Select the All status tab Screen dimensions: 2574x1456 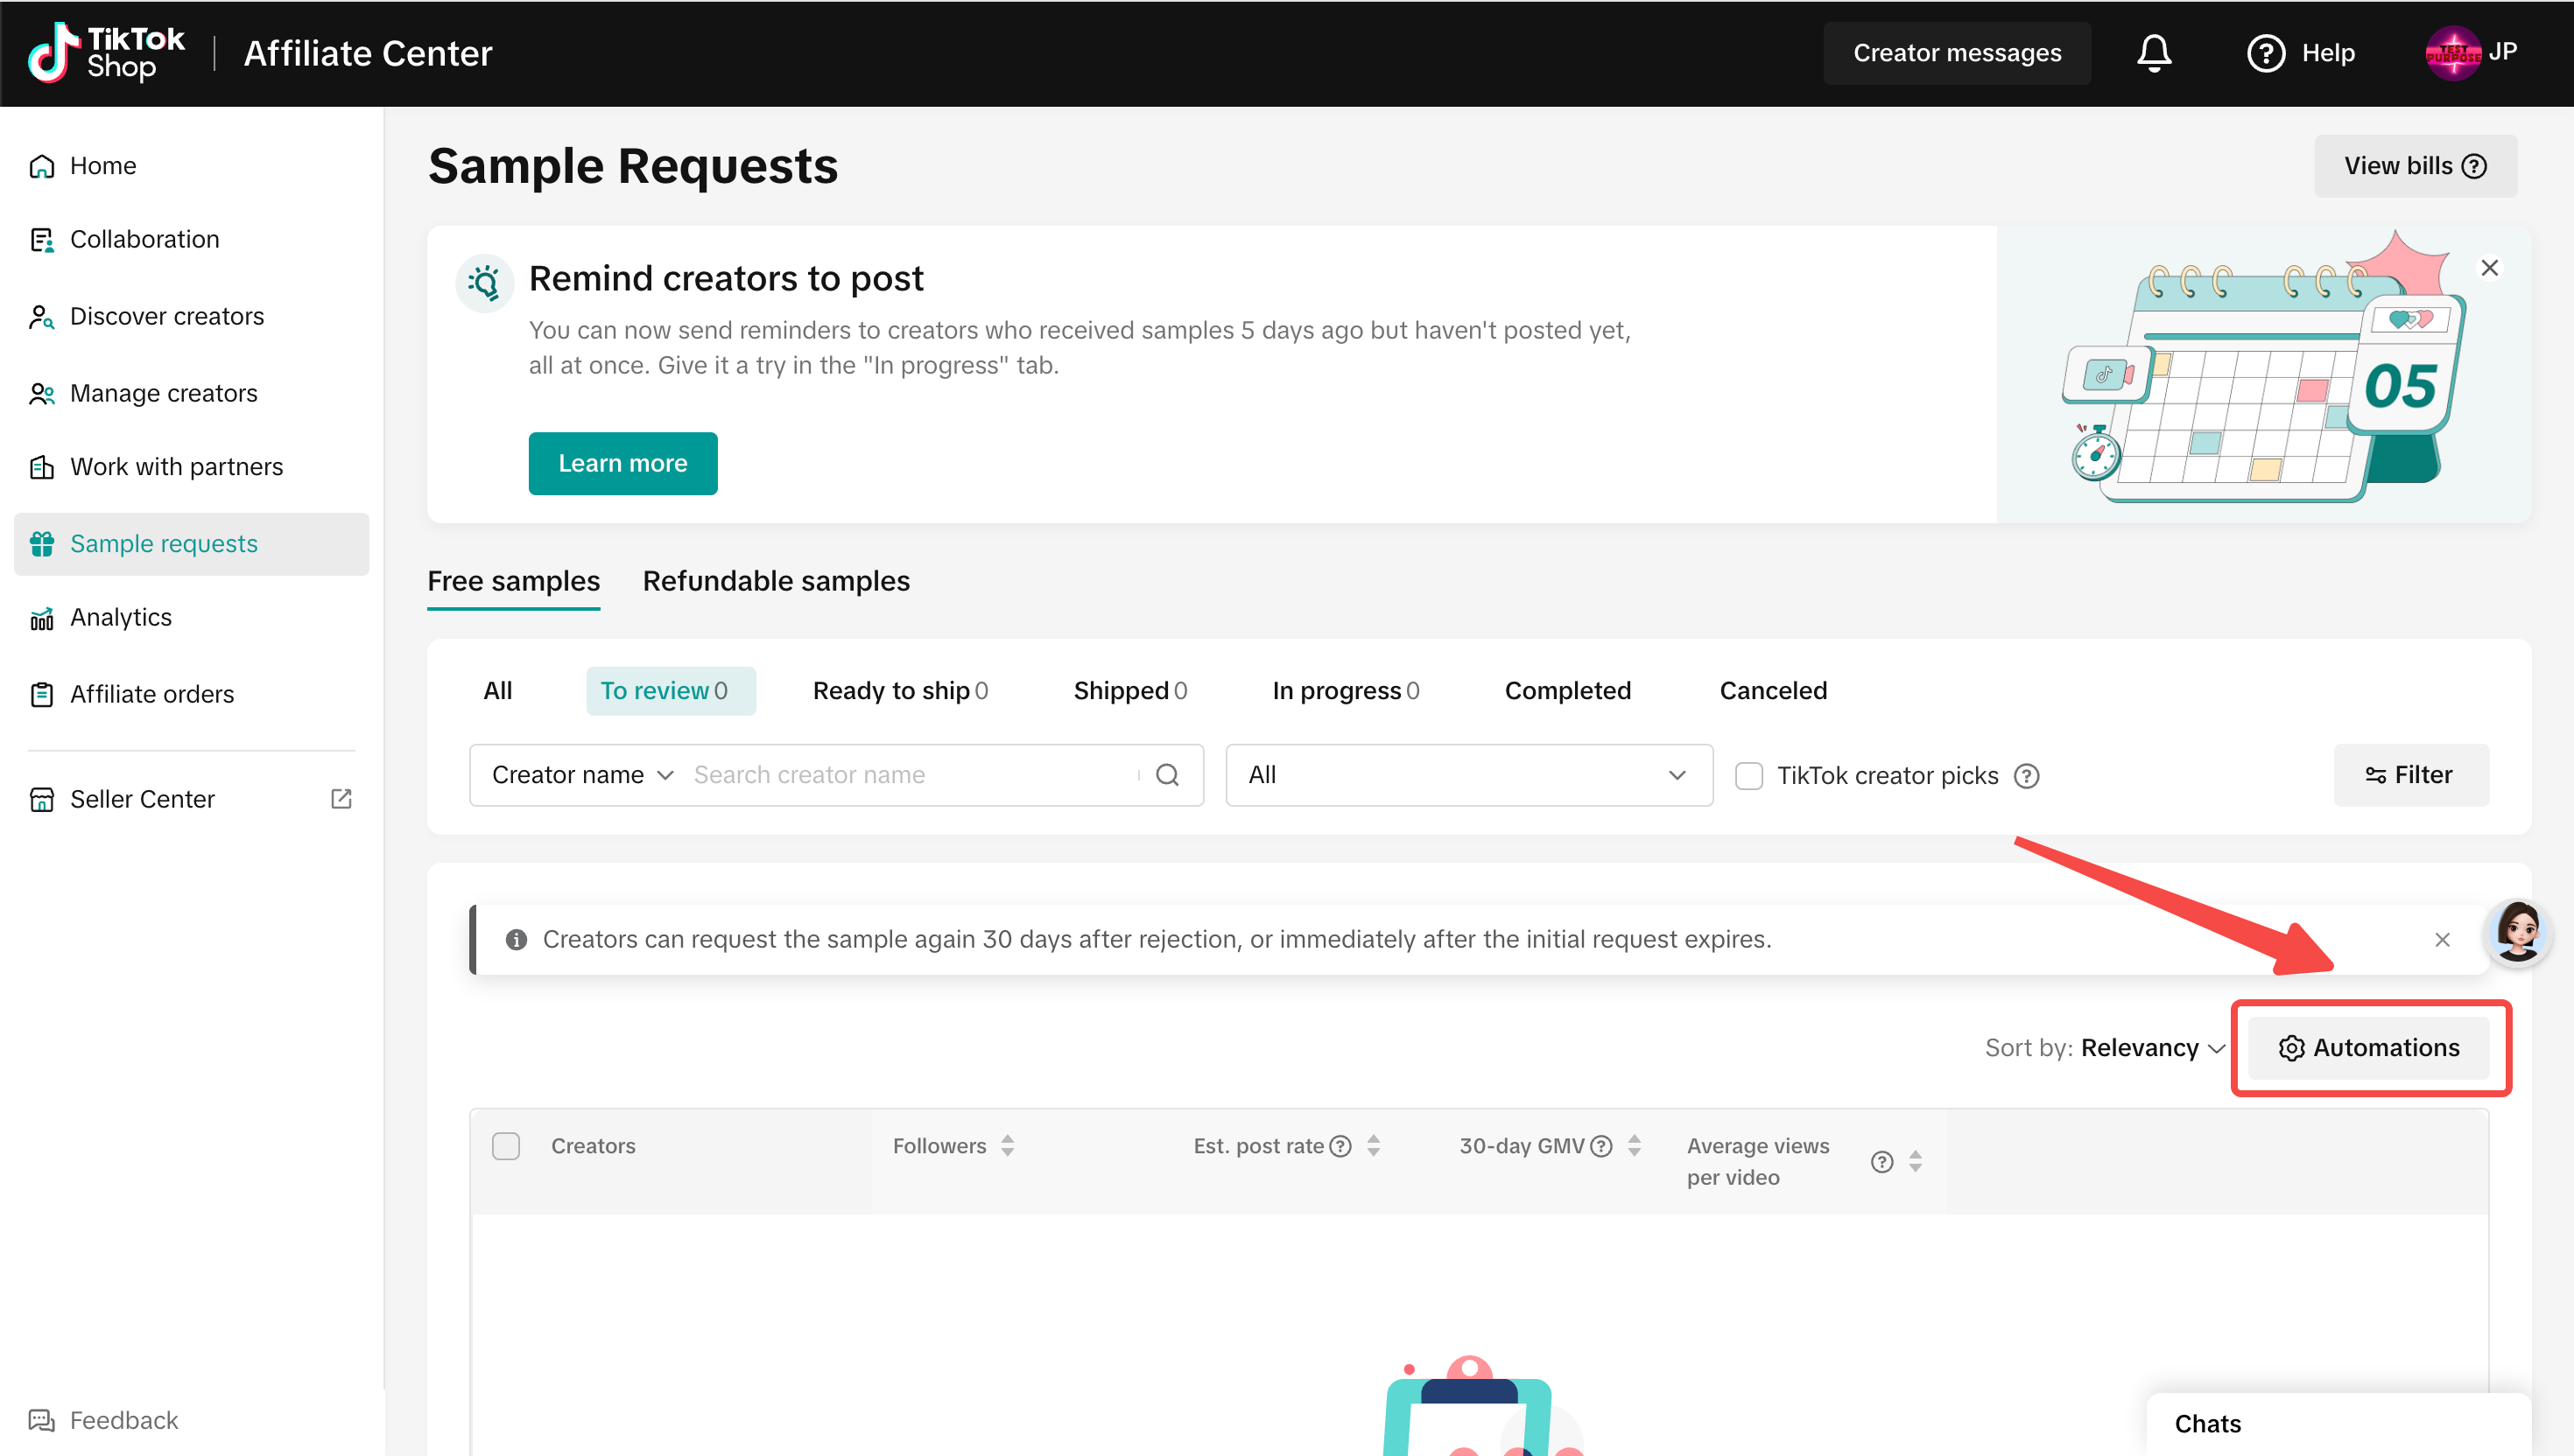[497, 691]
